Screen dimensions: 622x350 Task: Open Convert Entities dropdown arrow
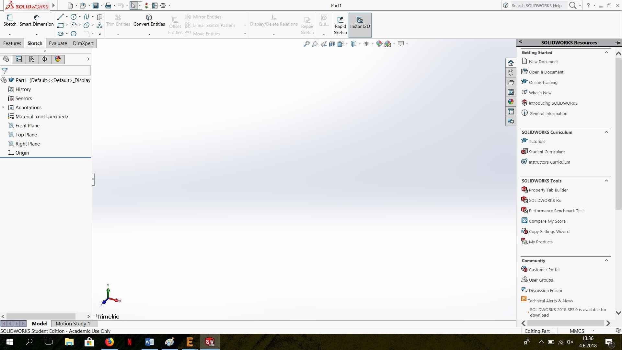coord(149,34)
